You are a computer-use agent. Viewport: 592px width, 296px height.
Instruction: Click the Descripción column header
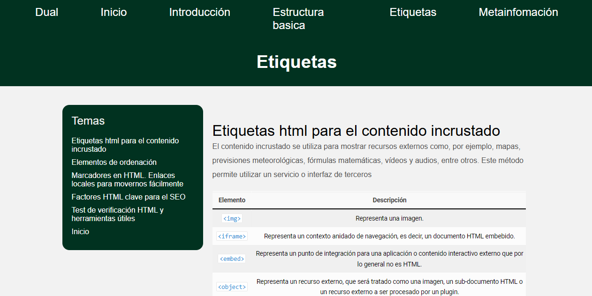tap(389, 200)
